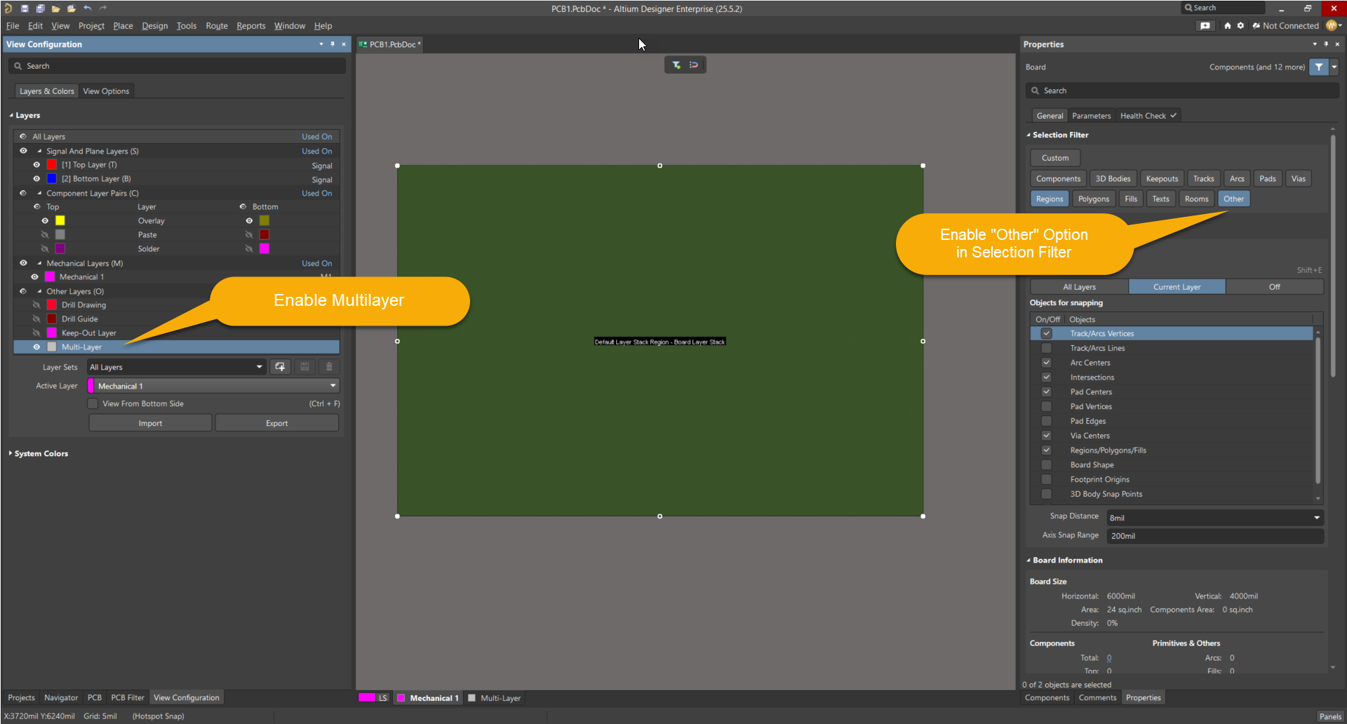Check View From Bottom Side
The width and height of the screenshot is (1347, 724).
(x=93, y=403)
